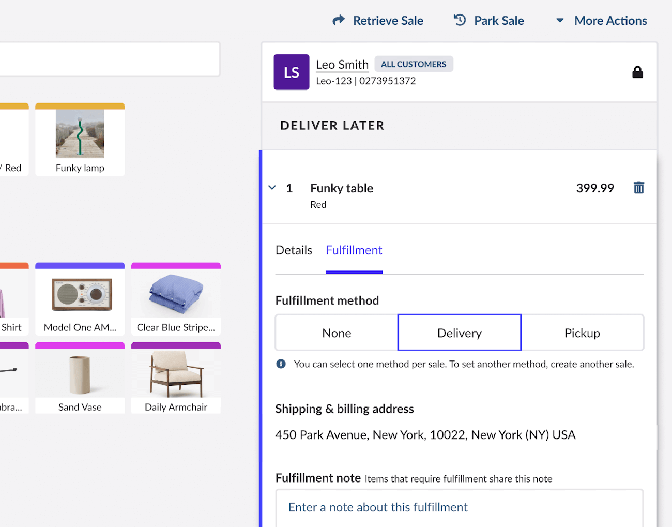672x527 pixels.
Task: Click the DELIVER LATER heading
Action: pos(332,126)
